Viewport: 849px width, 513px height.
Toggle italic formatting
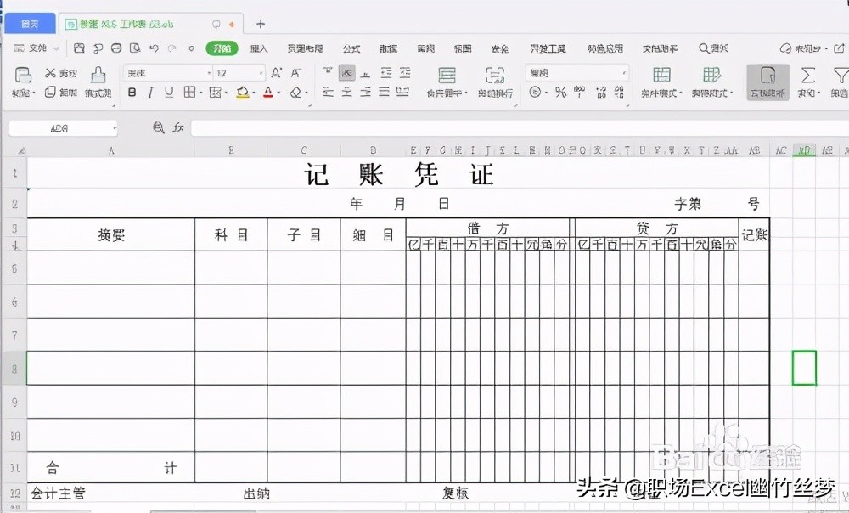point(149,90)
